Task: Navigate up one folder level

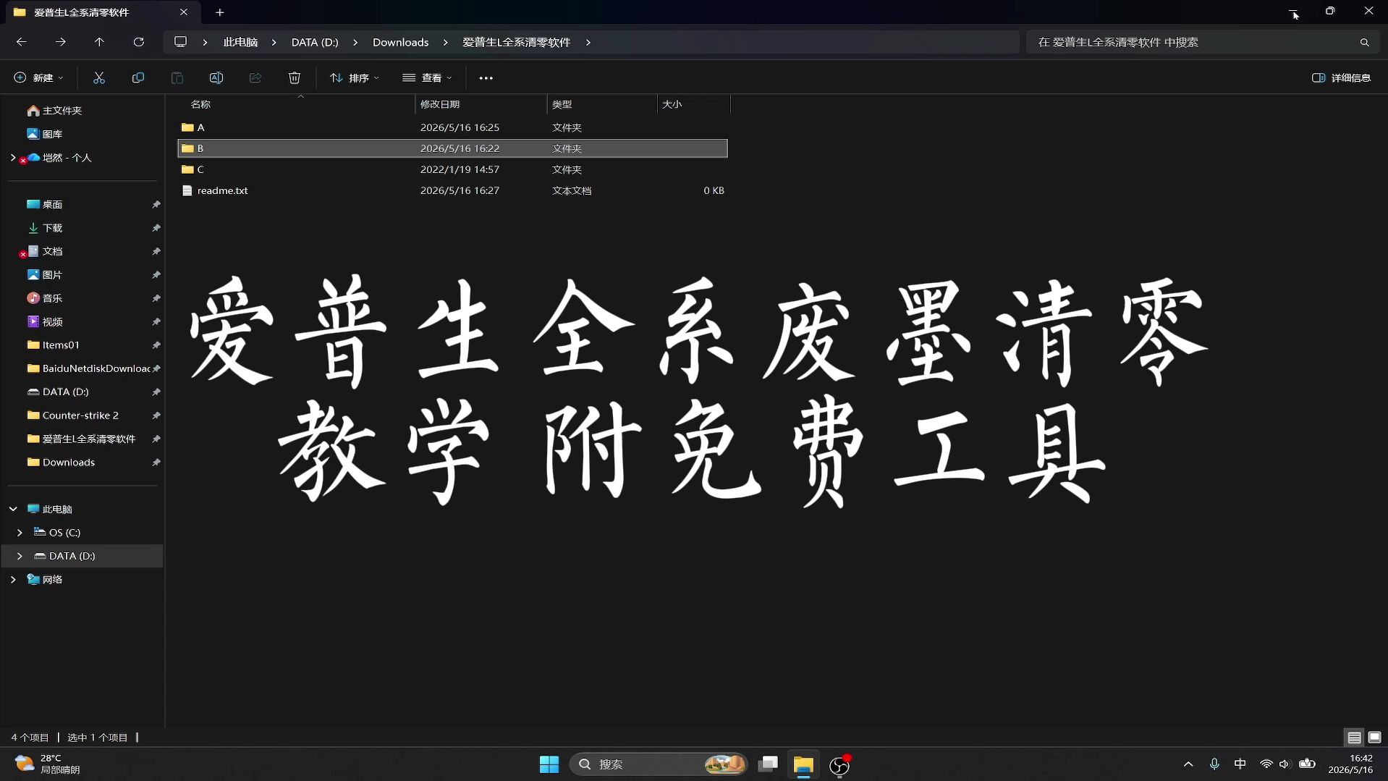Action: [100, 42]
